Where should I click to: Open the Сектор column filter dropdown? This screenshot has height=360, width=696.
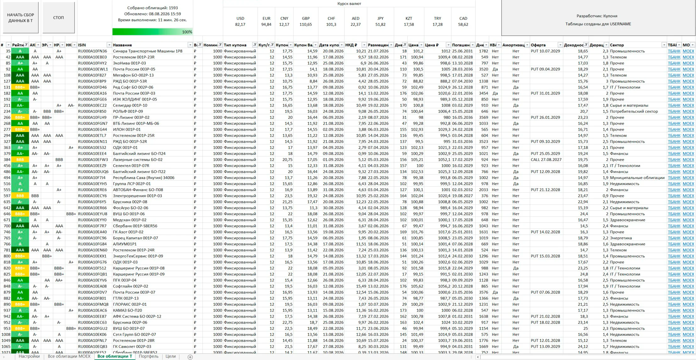tap(664, 45)
